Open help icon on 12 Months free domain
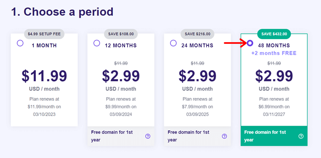 (x=148, y=136)
